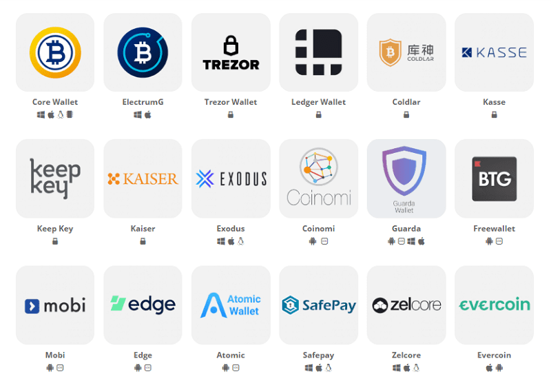This screenshot has width=551, height=379.
Task: Open the mobi wallet logo tile
Action: pos(55,305)
